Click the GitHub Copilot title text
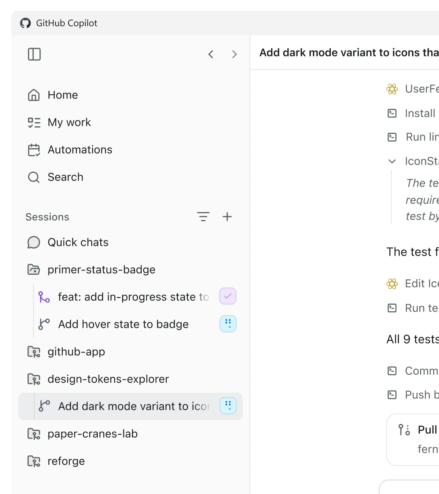Image resolution: width=439 pixels, height=494 pixels. (67, 23)
